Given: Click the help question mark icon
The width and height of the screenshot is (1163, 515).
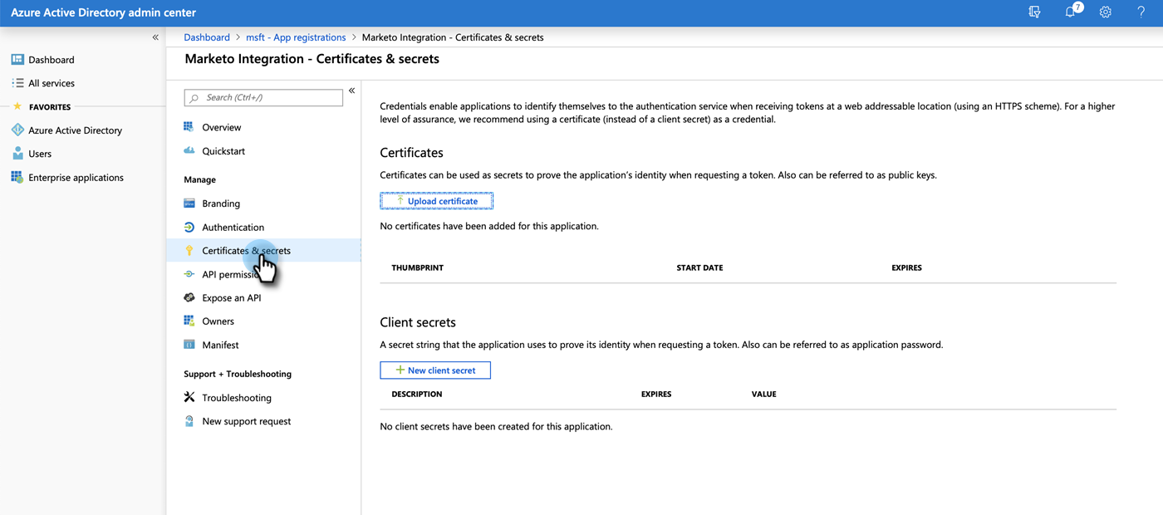Looking at the screenshot, I should (1141, 12).
